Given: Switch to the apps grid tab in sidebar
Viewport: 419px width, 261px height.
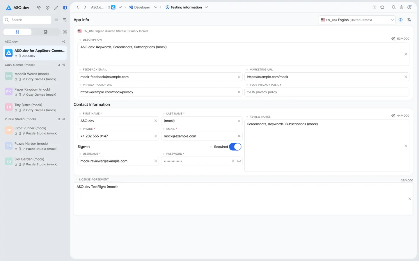Looking at the screenshot, I should coord(17,32).
